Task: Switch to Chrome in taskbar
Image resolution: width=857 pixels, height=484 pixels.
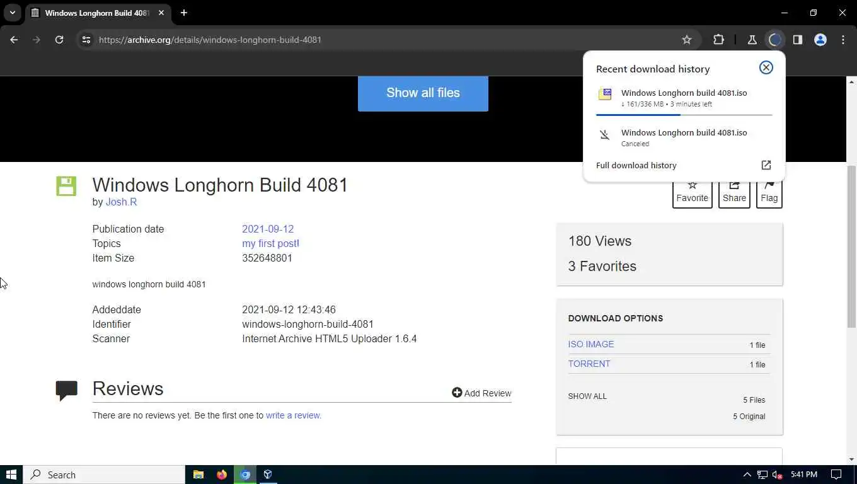Action: pos(245,475)
